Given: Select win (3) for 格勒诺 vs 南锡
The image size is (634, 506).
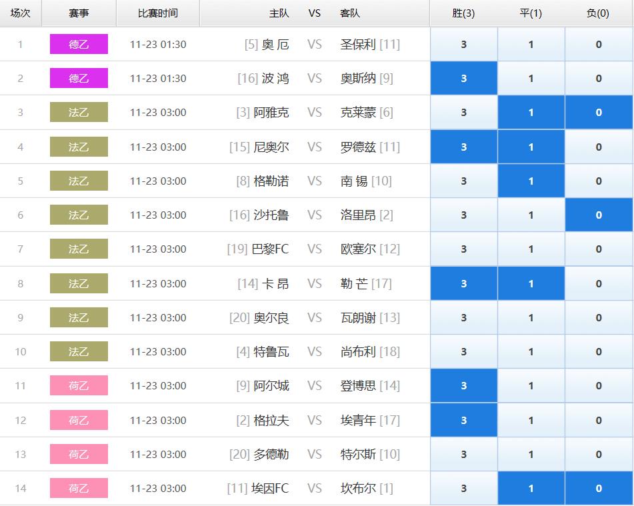Looking at the screenshot, I should (x=464, y=181).
